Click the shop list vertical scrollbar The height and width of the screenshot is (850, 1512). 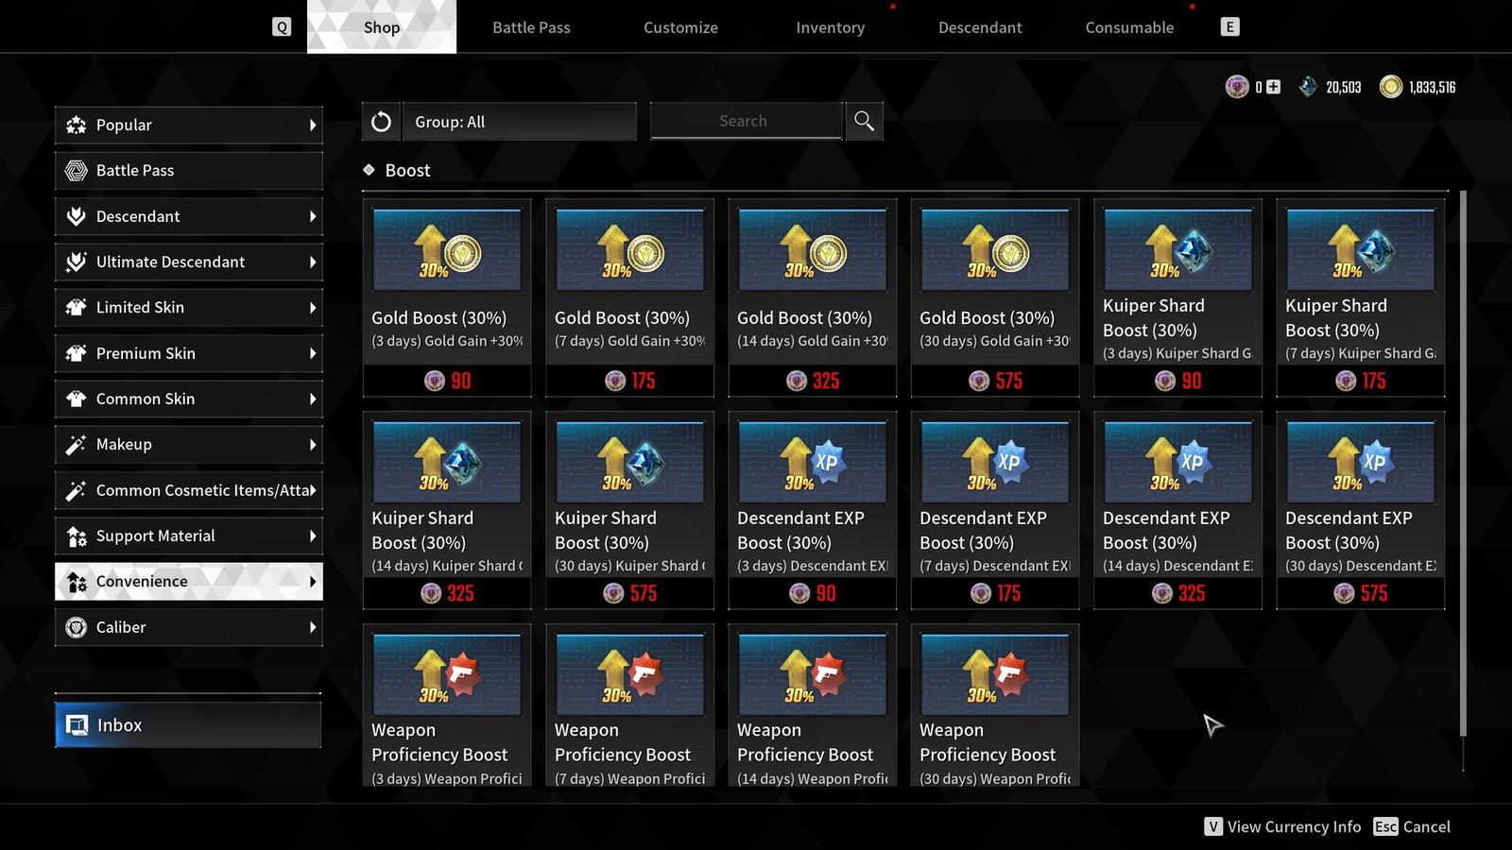(1463, 463)
